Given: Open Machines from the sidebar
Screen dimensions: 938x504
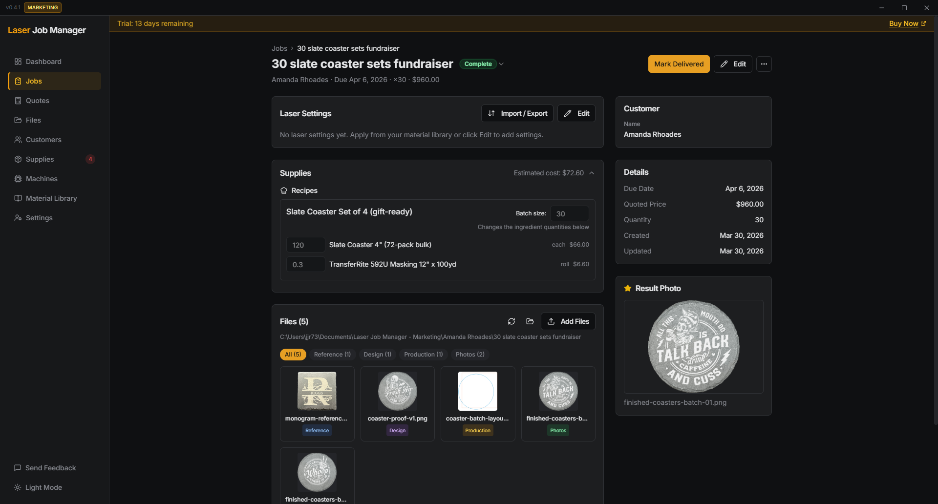Looking at the screenshot, I should (x=42, y=179).
